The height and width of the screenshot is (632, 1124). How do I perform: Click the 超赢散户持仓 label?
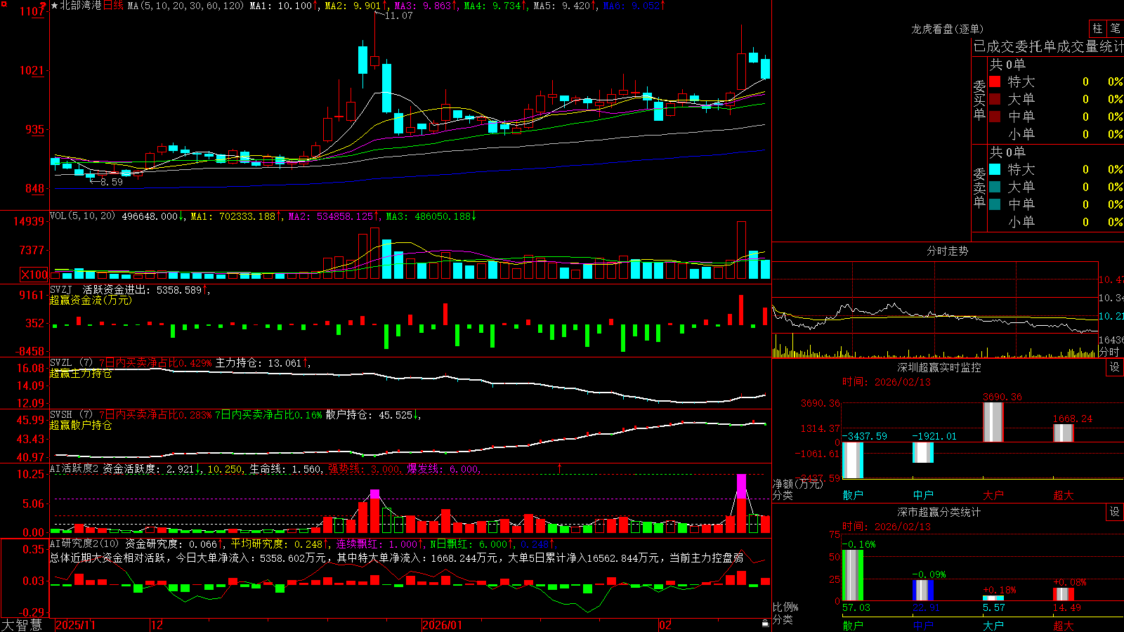pyautogui.click(x=81, y=426)
